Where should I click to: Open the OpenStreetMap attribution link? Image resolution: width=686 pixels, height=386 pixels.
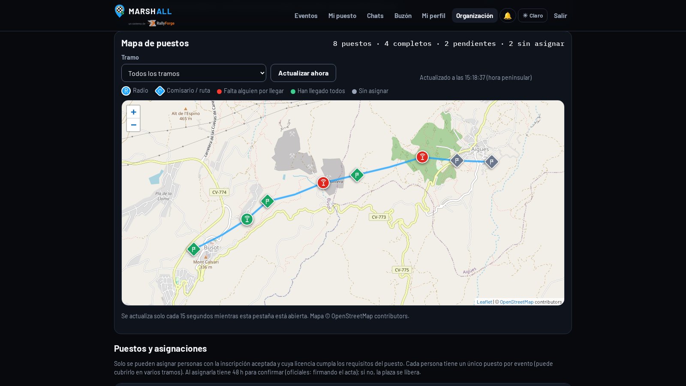click(517, 302)
